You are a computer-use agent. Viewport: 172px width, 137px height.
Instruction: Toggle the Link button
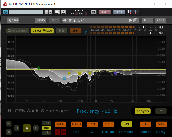[x=75, y=31]
